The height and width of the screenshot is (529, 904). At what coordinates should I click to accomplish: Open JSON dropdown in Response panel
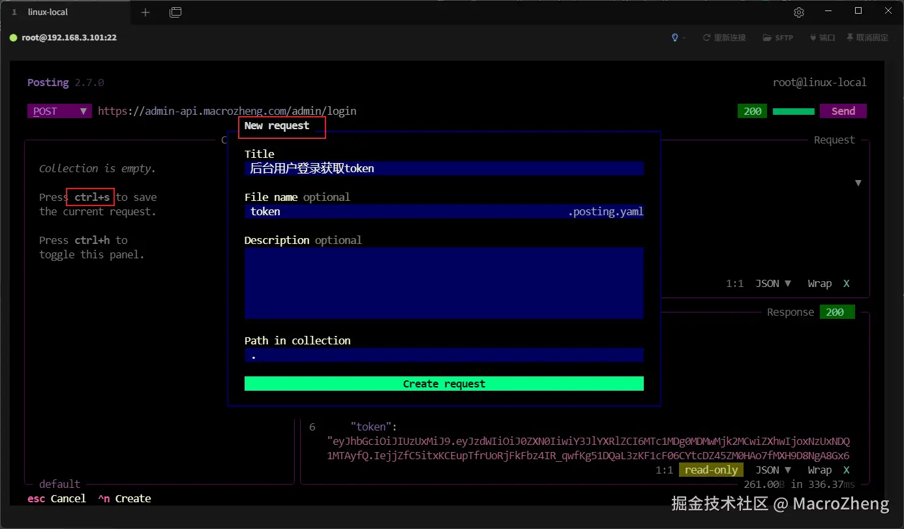point(774,470)
